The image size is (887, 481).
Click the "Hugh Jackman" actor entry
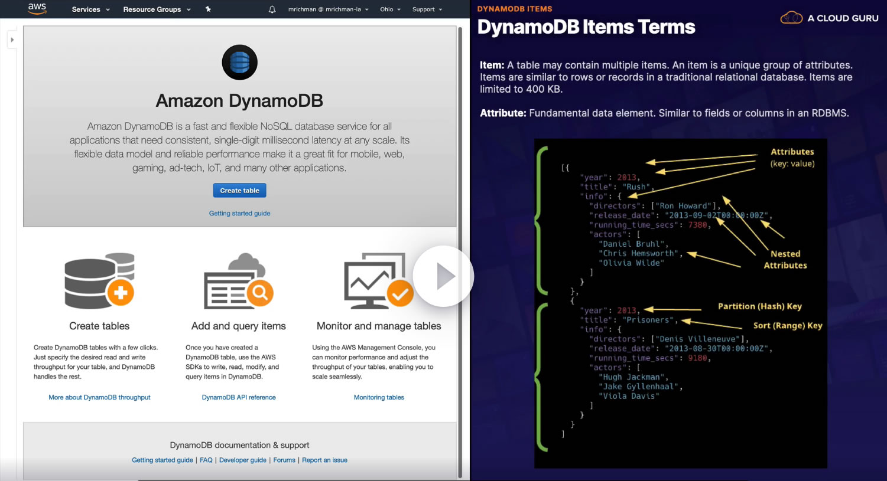(632, 377)
